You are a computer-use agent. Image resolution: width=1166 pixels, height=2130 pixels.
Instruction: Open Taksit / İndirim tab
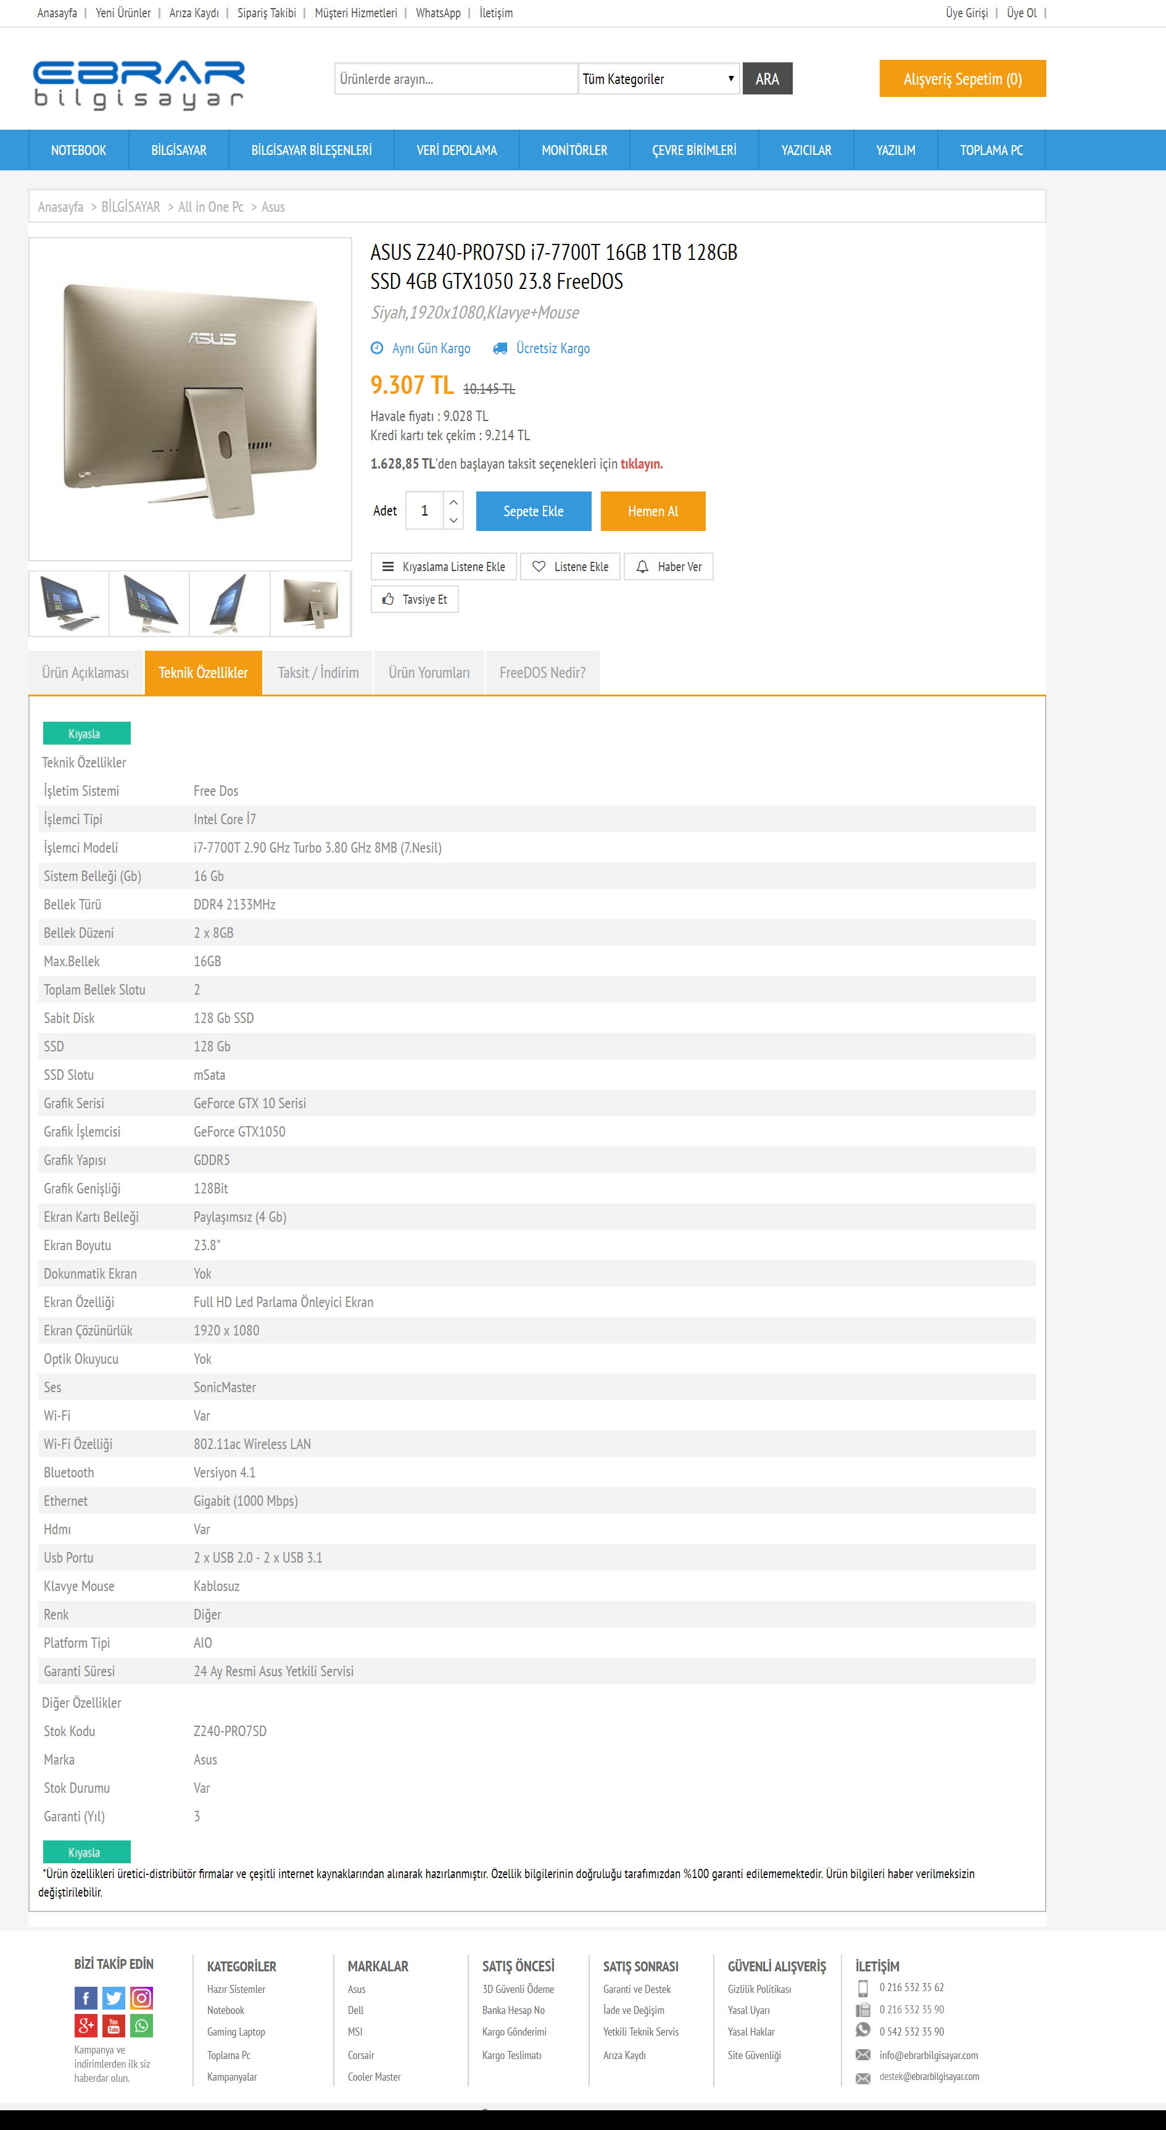click(318, 672)
